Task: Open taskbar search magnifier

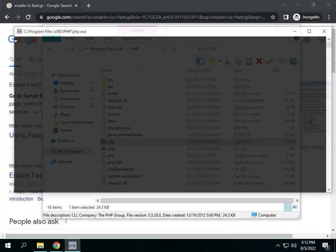Action: pos(24,245)
